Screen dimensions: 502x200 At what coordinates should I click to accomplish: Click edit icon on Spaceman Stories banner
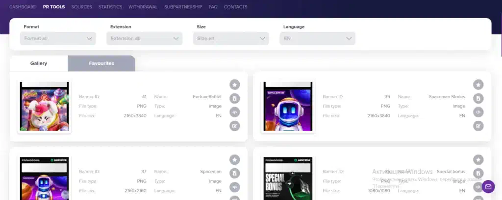point(478,126)
